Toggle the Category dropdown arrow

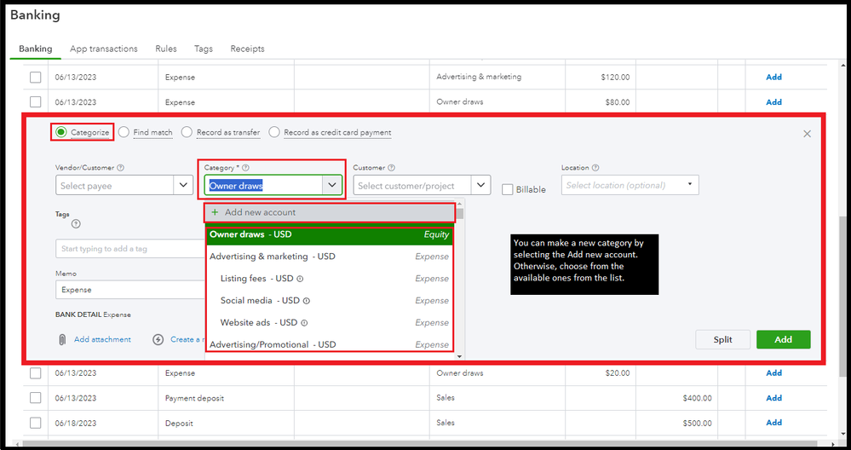tap(332, 185)
